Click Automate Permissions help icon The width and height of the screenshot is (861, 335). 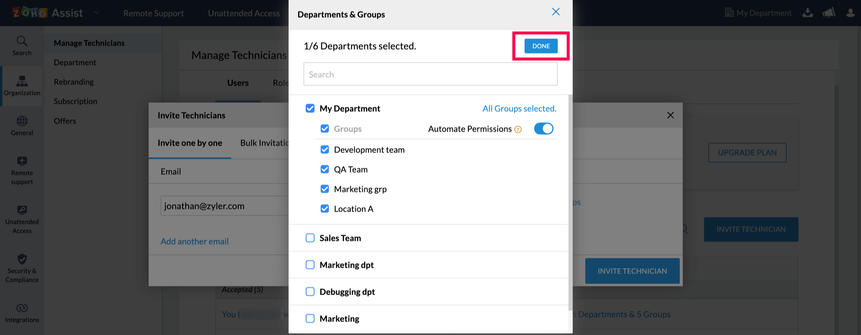(518, 130)
